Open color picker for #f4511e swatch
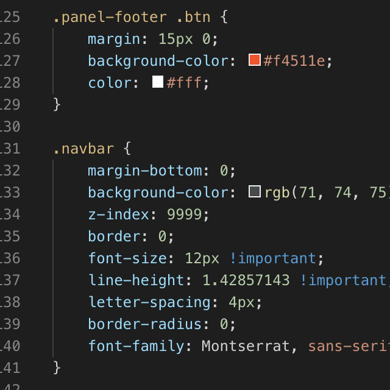This screenshot has width=390, height=390. 255,60
